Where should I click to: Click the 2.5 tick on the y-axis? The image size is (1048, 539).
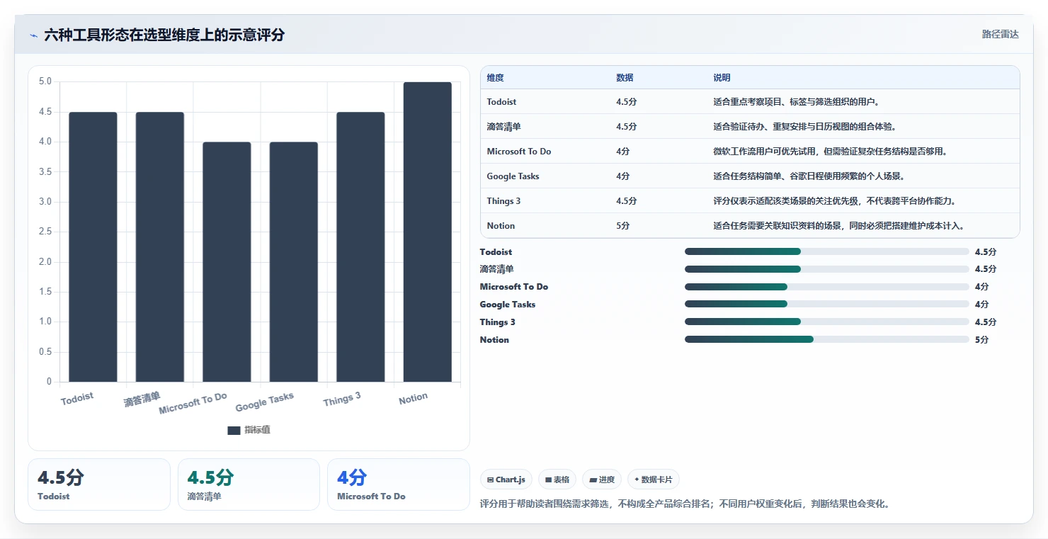(45, 232)
